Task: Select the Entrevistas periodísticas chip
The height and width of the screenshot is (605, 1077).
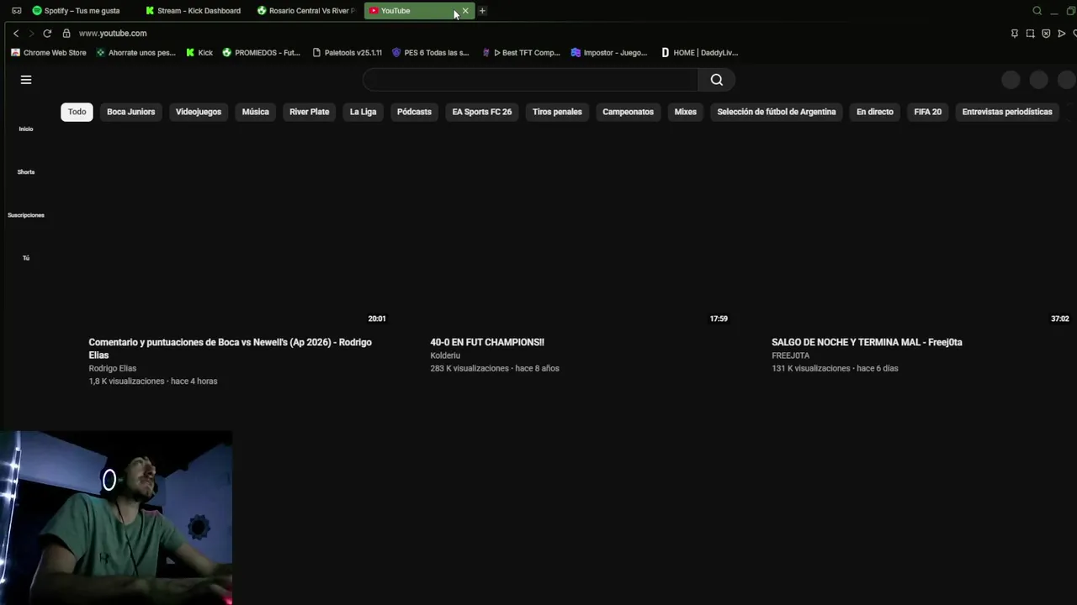Action: point(1007,112)
